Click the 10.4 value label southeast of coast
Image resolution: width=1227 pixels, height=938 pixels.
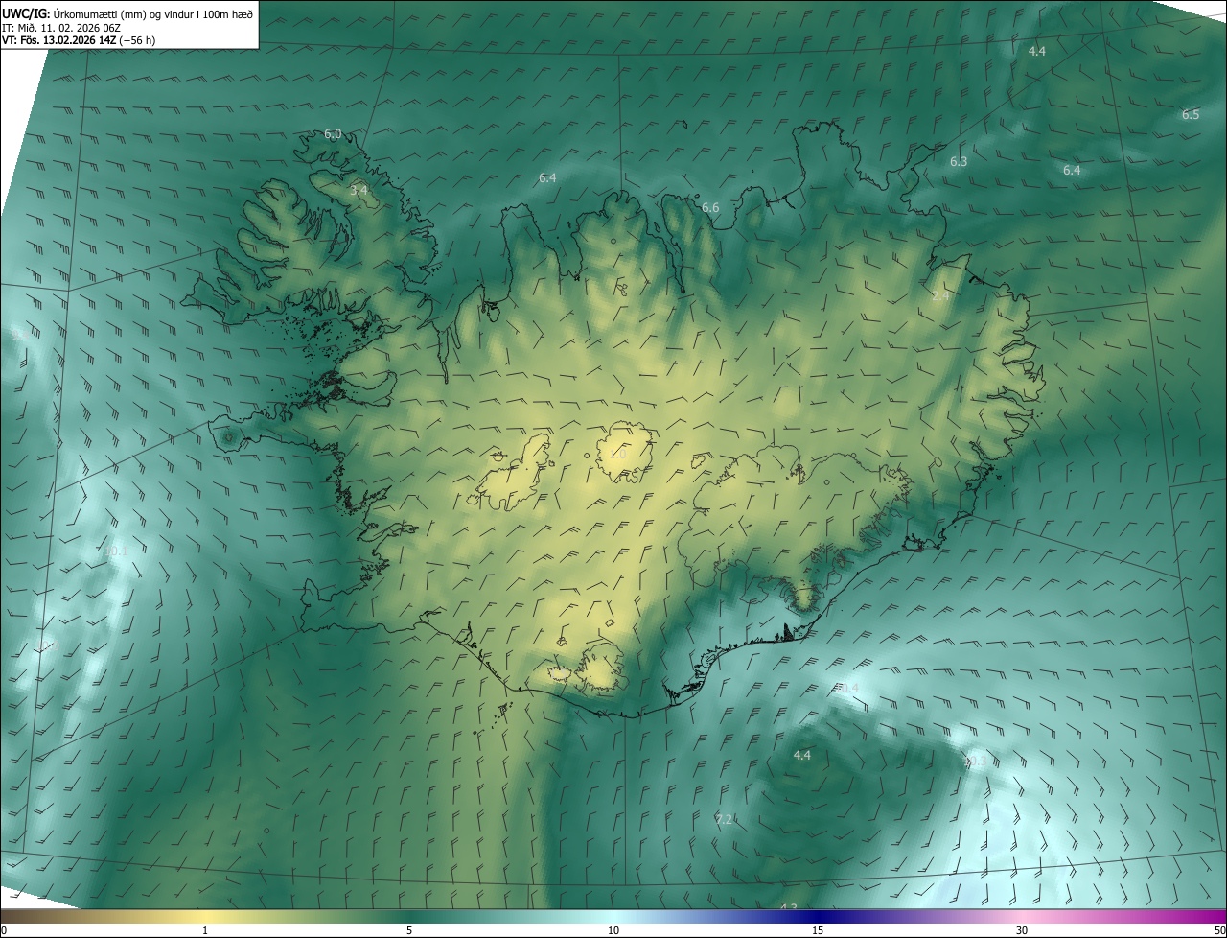tap(847, 689)
